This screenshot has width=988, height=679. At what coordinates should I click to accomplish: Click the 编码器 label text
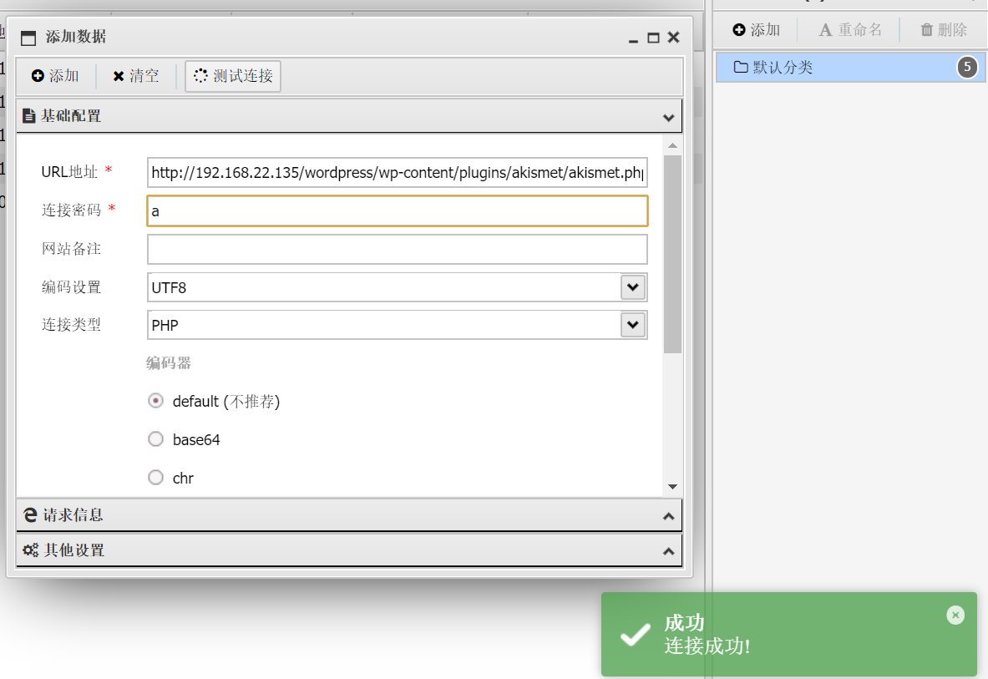pyautogui.click(x=168, y=362)
